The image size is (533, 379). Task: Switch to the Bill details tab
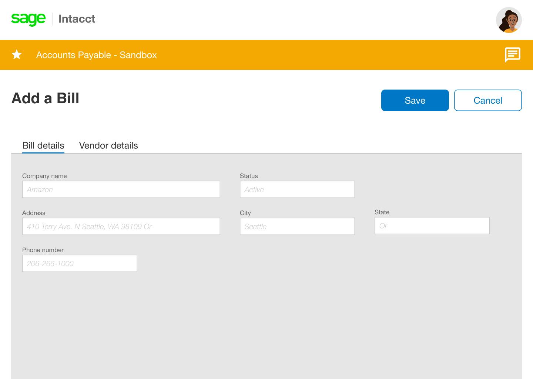pos(43,145)
